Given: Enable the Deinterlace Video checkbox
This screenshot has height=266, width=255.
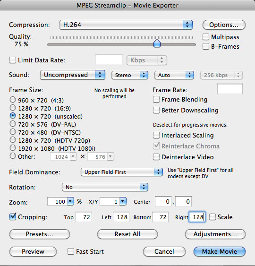Looking at the screenshot, I should point(156,157).
